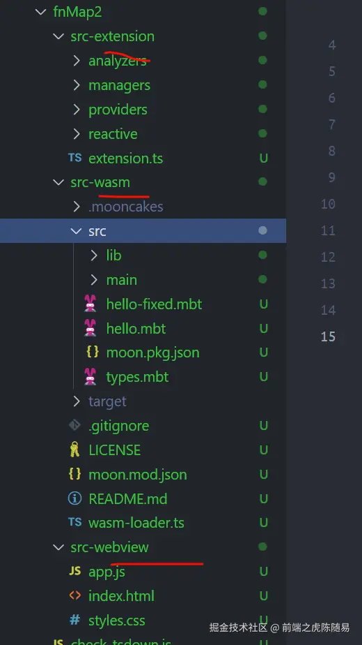Click the HTML brackets icon for index.html
The width and height of the screenshot is (362, 645).
pyautogui.click(x=75, y=595)
